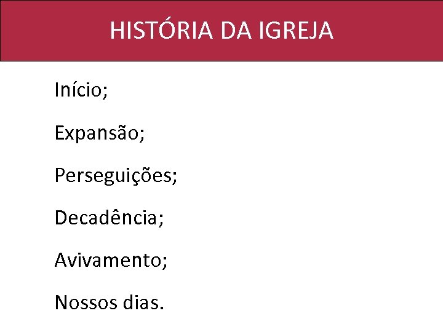Screen dimensions: 443x332
Task: Click the red header banner left of the title
Action: coord(49,30)
